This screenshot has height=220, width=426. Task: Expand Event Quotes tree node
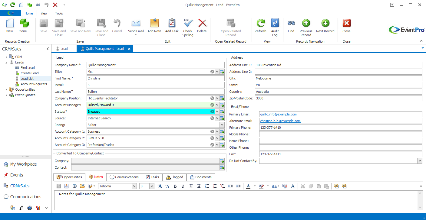pyautogui.click(x=6, y=95)
